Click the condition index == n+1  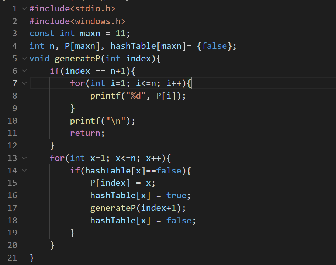pyautogui.click(x=95, y=71)
